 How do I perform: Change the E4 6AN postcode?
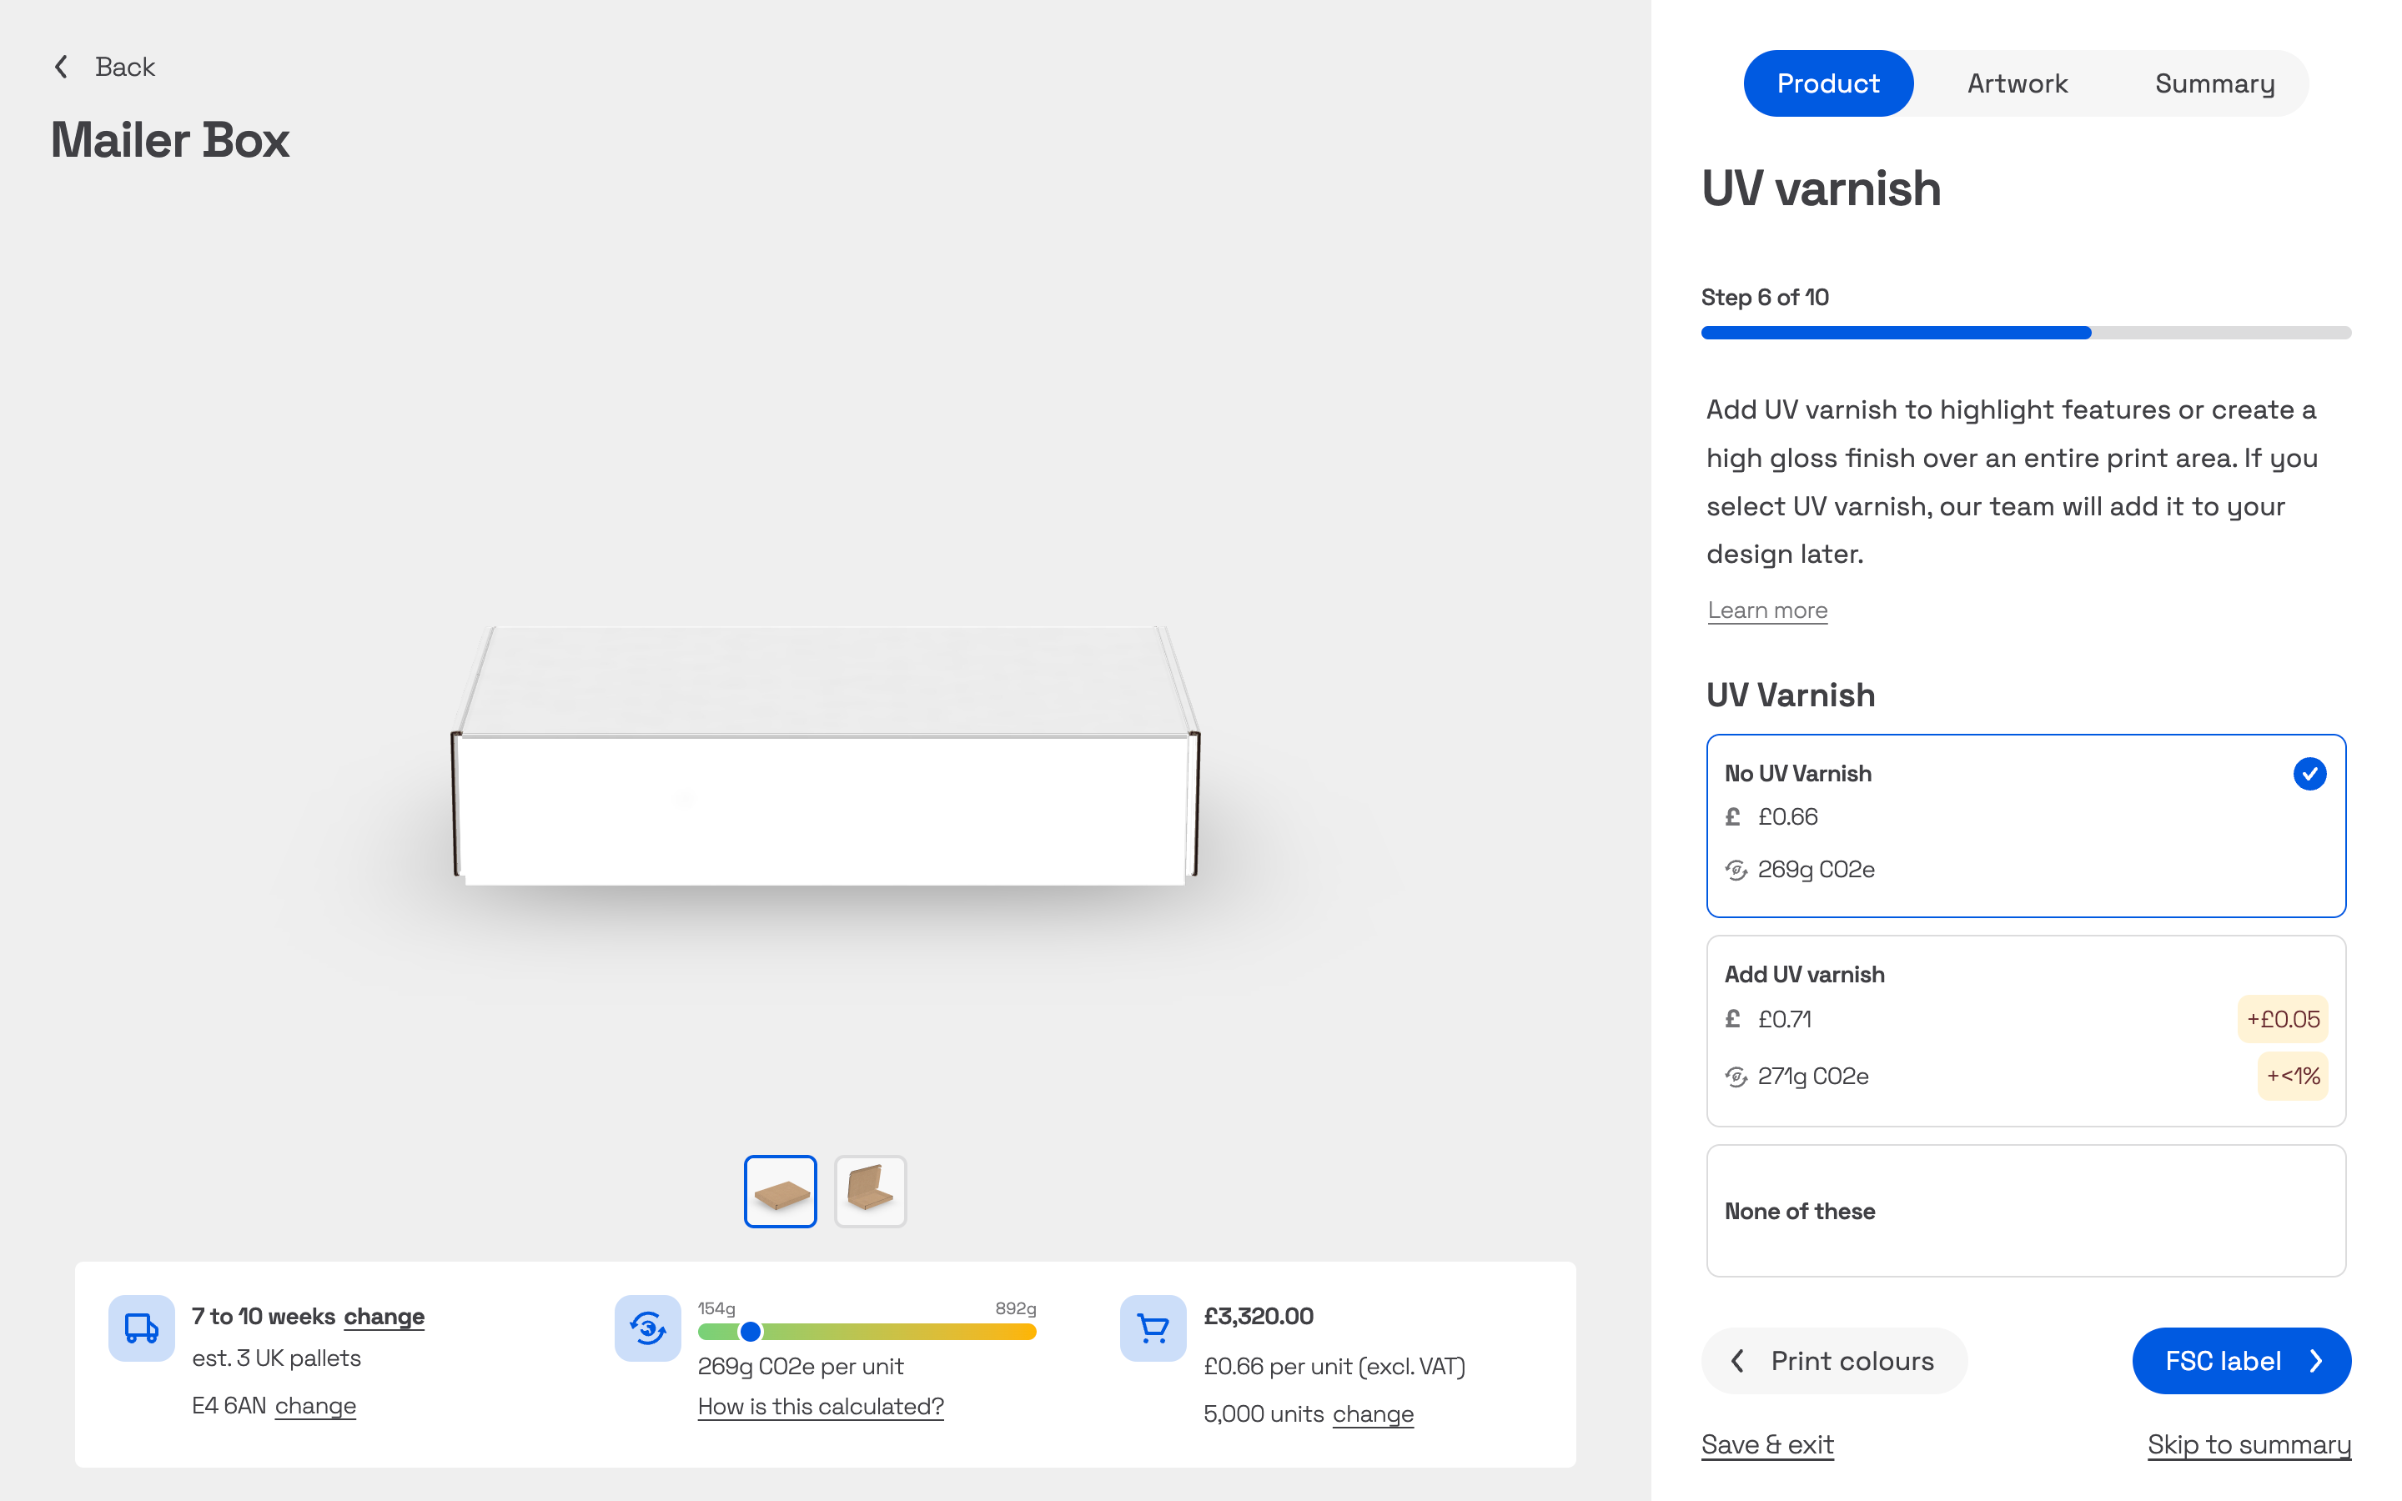pos(314,1406)
